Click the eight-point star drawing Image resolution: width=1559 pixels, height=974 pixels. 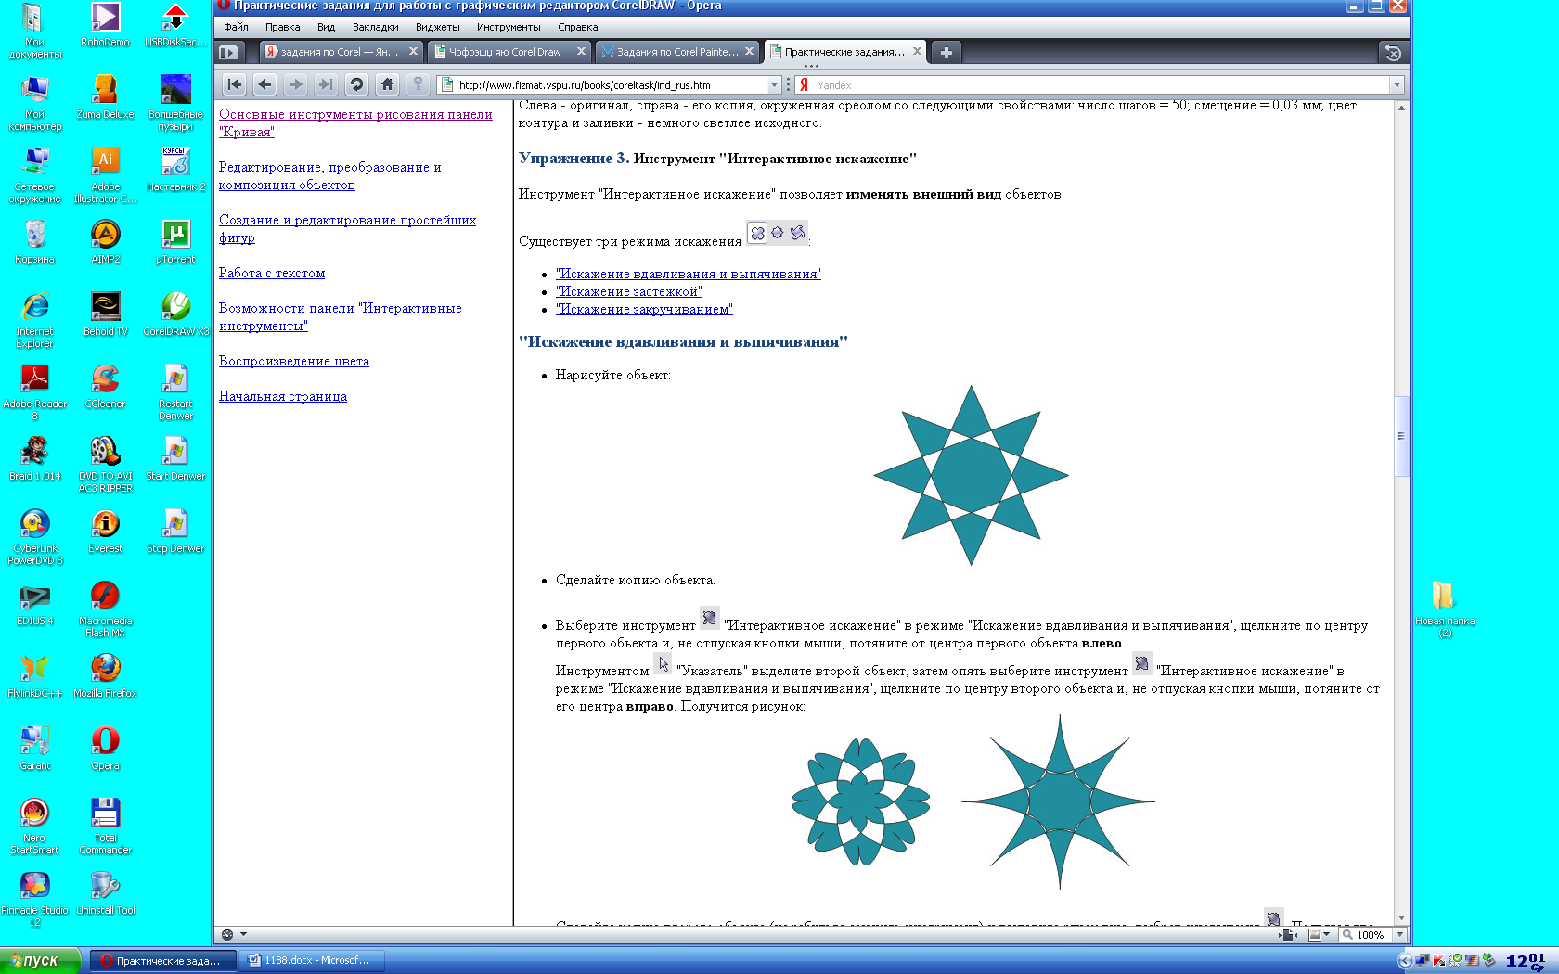tap(971, 475)
